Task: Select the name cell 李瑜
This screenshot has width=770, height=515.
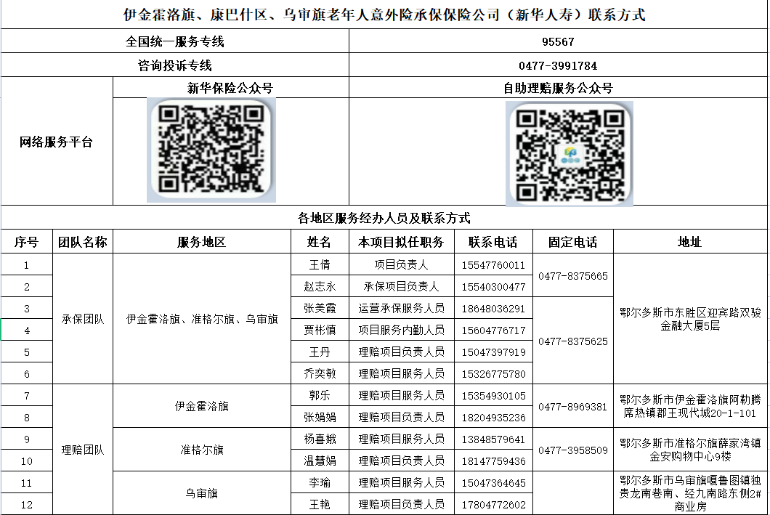Action: coord(320,482)
